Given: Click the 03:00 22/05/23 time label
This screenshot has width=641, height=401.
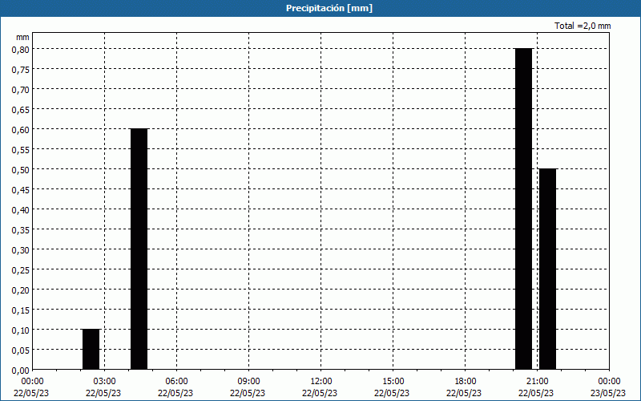Looking at the screenshot, I should [103, 387].
